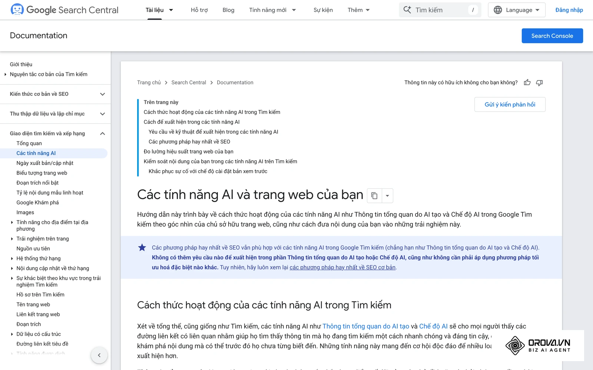Open the Thông tin tổng quan do AI tạo link

(366, 326)
